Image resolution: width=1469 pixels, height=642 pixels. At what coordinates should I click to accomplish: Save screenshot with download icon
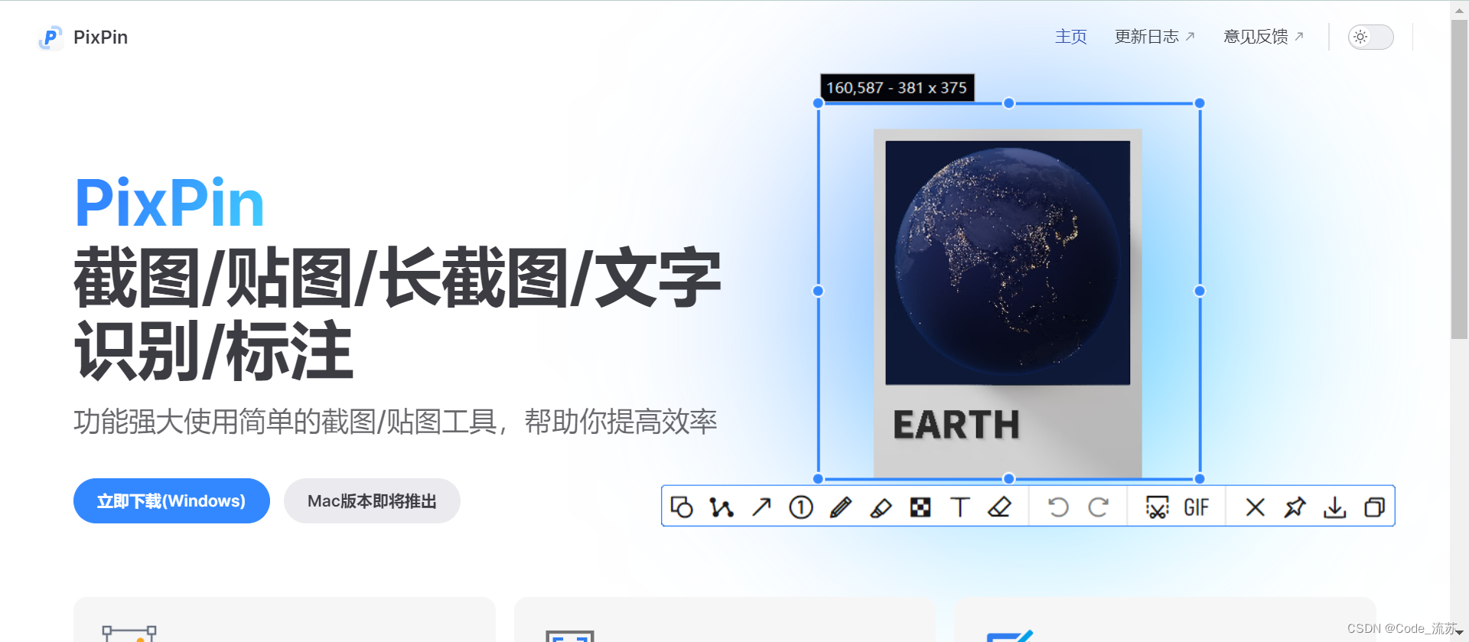[1335, 507]
